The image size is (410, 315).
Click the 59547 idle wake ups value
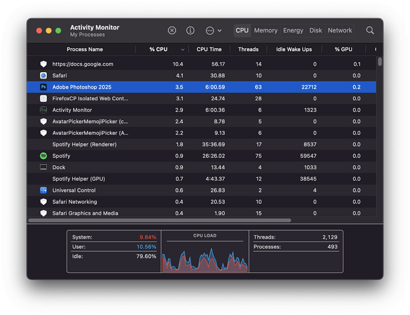308,156
